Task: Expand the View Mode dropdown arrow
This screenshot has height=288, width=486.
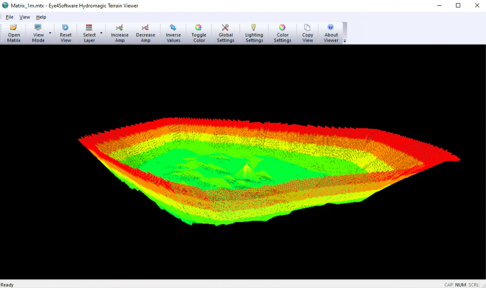Action: click(x=50, y=33)
